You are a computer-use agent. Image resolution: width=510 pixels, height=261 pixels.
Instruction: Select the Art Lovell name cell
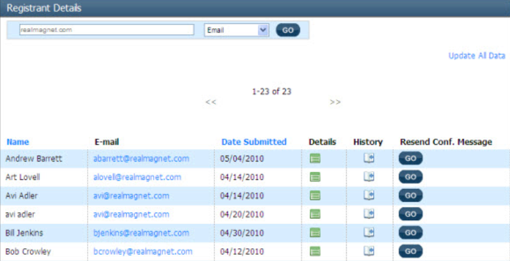(23, 177)
